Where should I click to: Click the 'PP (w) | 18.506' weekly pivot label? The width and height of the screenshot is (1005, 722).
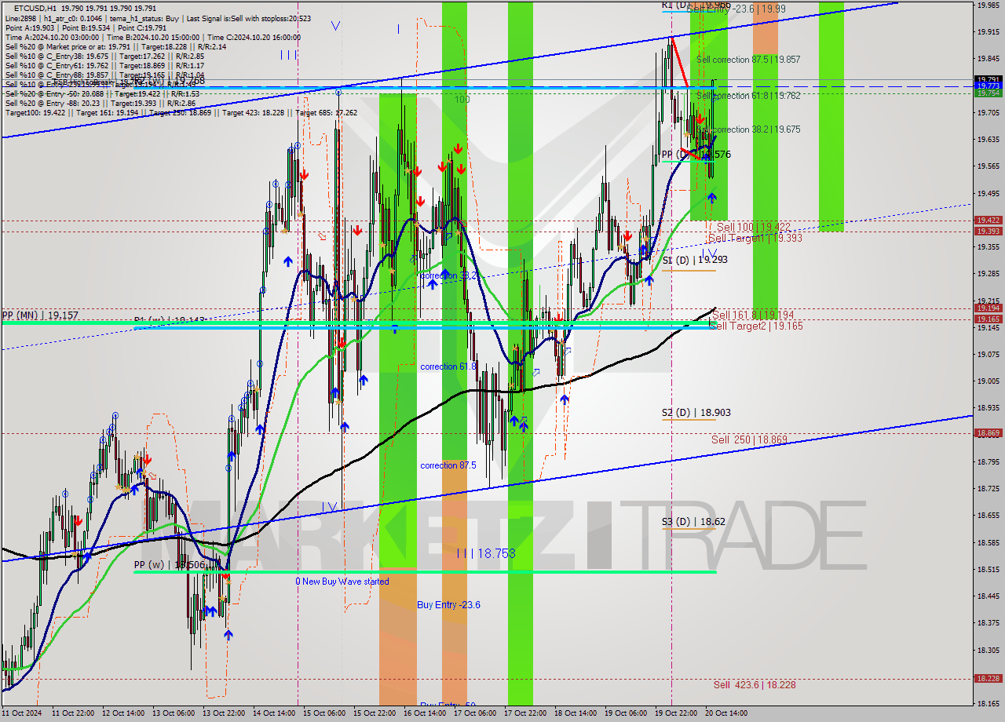(170, 565)
